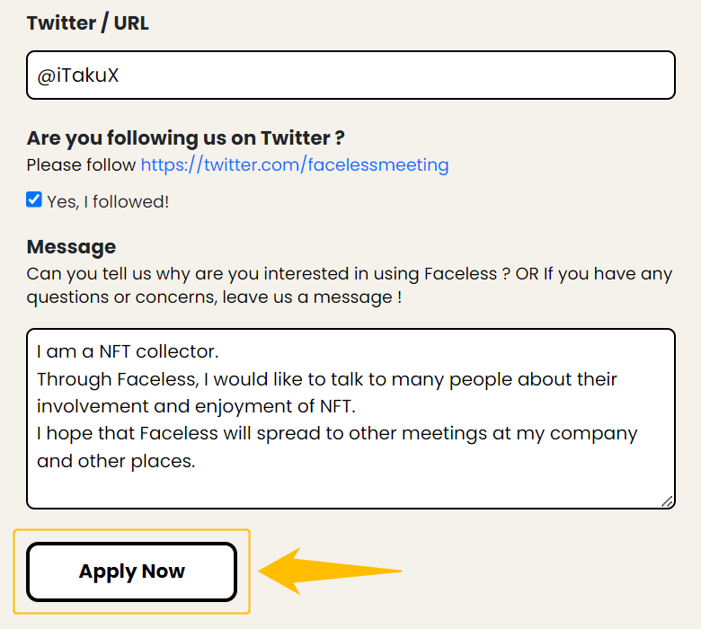Viewport: 701px width, 629px height.
Task: Place cursor on "I hope that Faceless" line
Action: 337,434
